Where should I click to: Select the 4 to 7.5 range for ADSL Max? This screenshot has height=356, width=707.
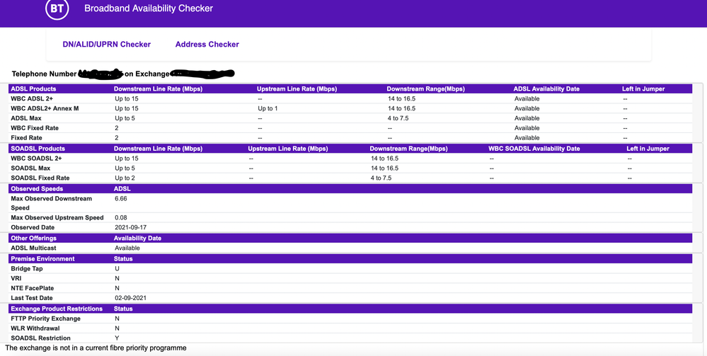tap(398, 118)
